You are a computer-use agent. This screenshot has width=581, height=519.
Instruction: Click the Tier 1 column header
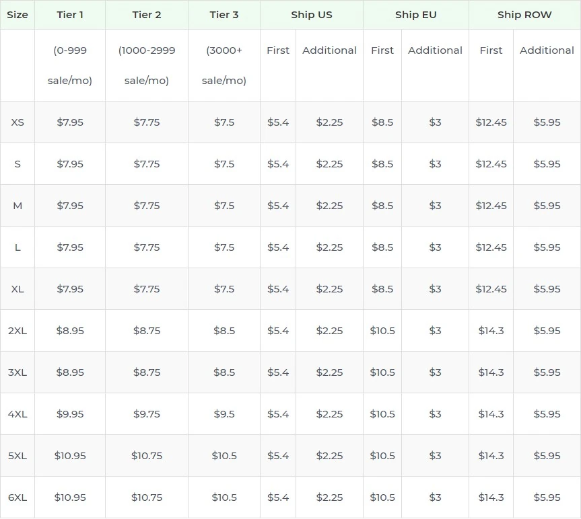[70, 15]
